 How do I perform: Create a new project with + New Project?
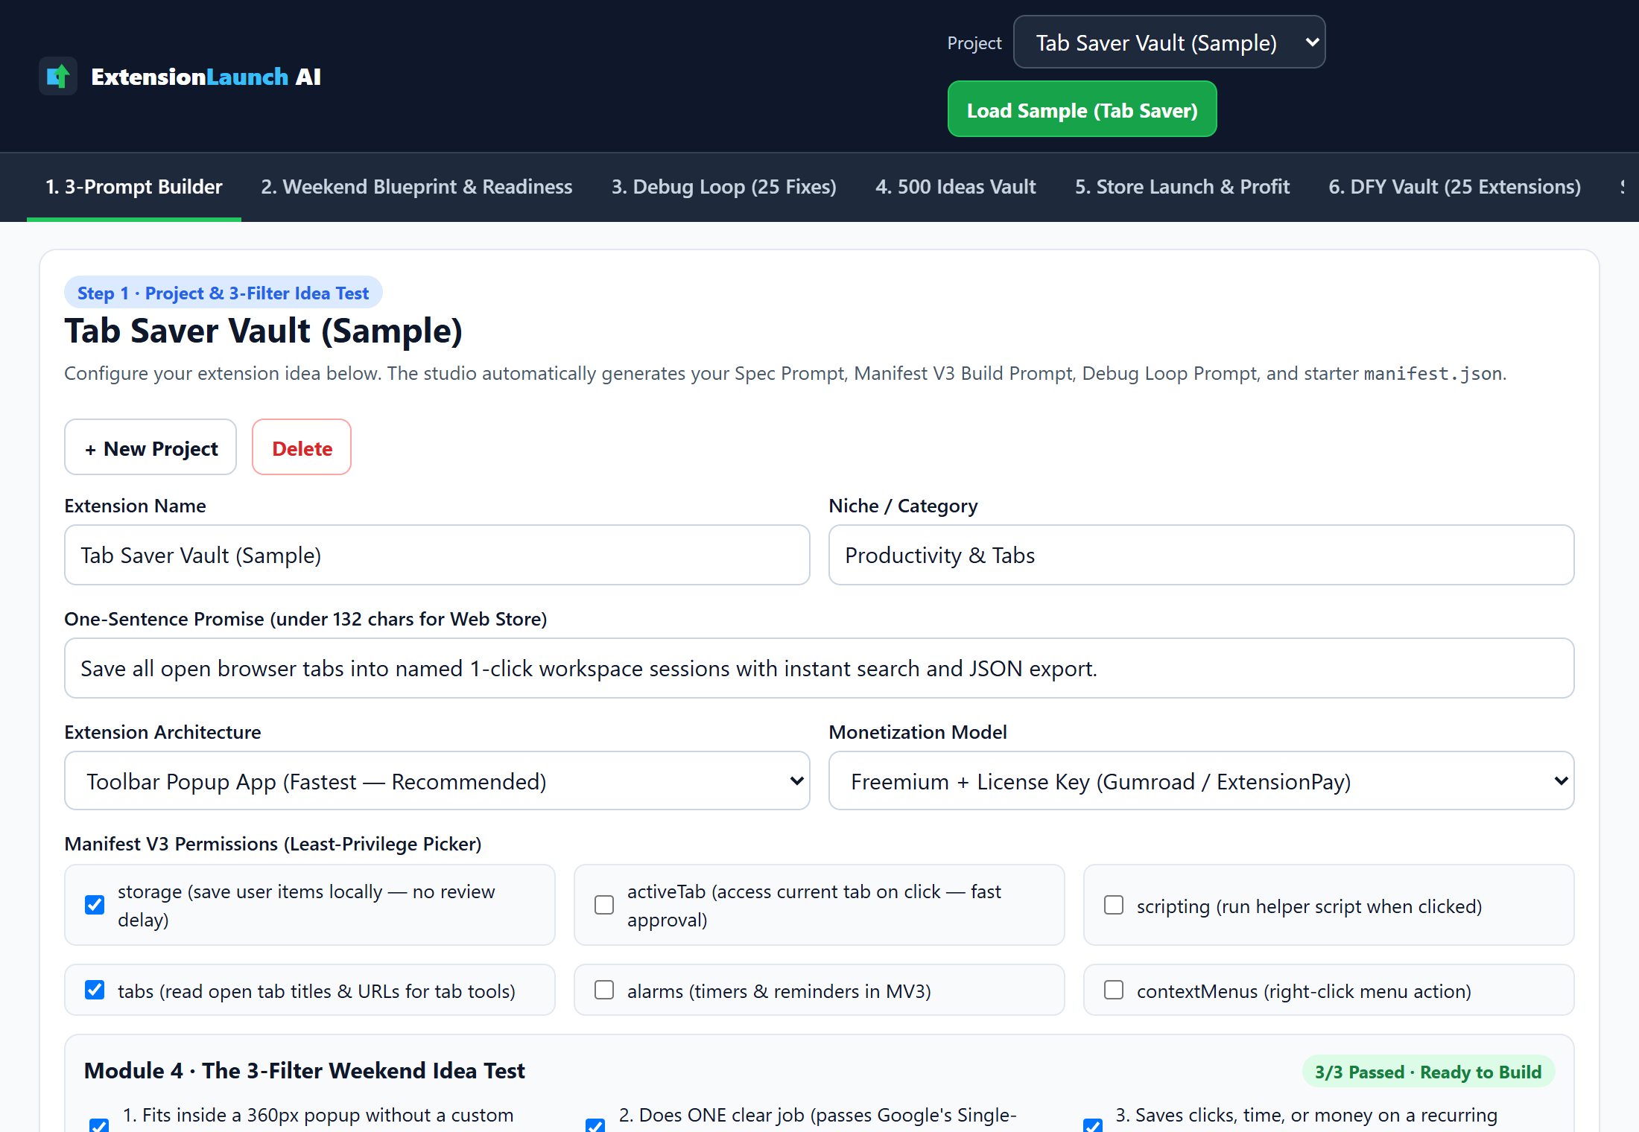pos(150,448)
